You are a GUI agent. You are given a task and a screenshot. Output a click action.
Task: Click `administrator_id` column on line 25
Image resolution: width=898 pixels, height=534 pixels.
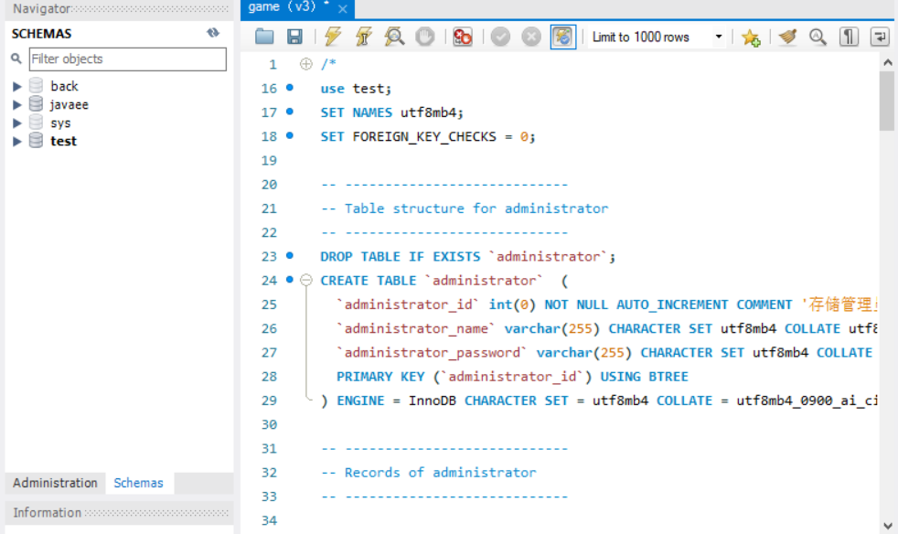point(408,304)
